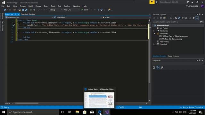Open the Data Sources side tab
The height and width of the screenshot is (115, 205).
click(2, 26)
